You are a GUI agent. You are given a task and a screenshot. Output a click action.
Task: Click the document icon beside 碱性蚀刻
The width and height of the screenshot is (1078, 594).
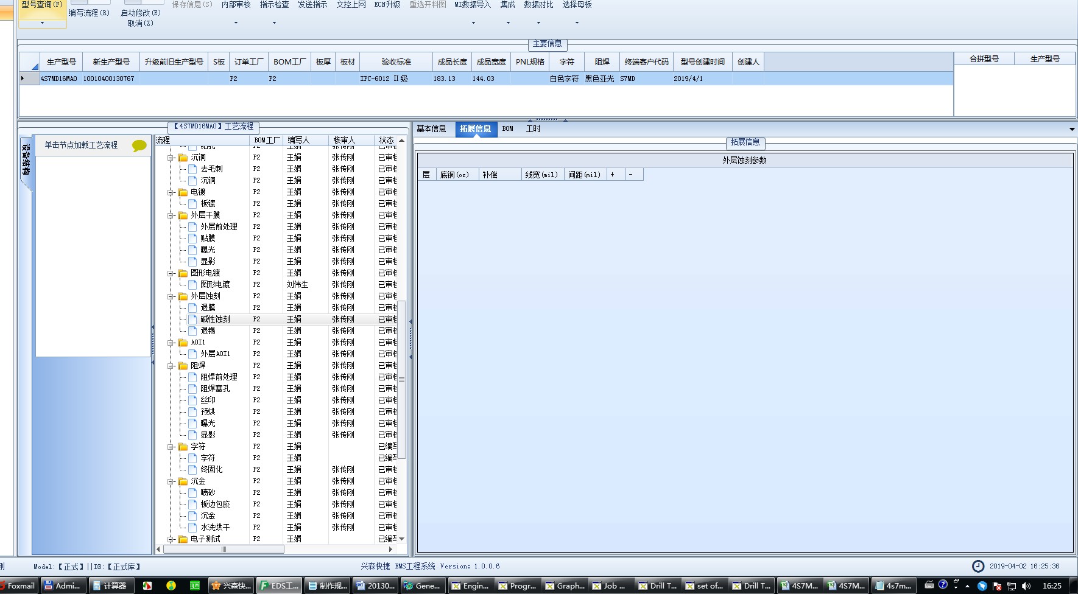coord(193,319)
